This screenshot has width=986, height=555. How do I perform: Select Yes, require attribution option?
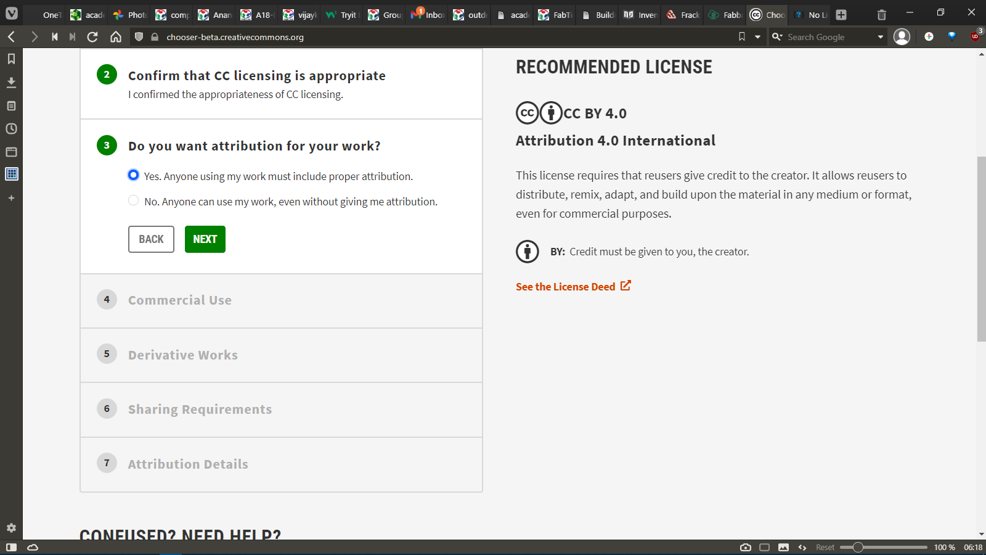[133, 175]
